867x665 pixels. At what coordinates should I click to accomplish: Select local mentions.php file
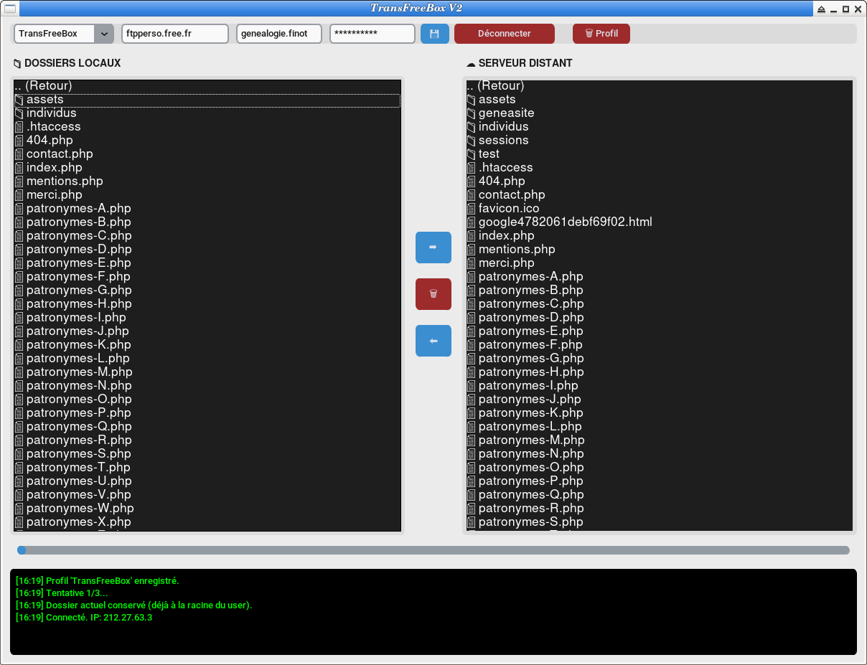coord(207,181)
